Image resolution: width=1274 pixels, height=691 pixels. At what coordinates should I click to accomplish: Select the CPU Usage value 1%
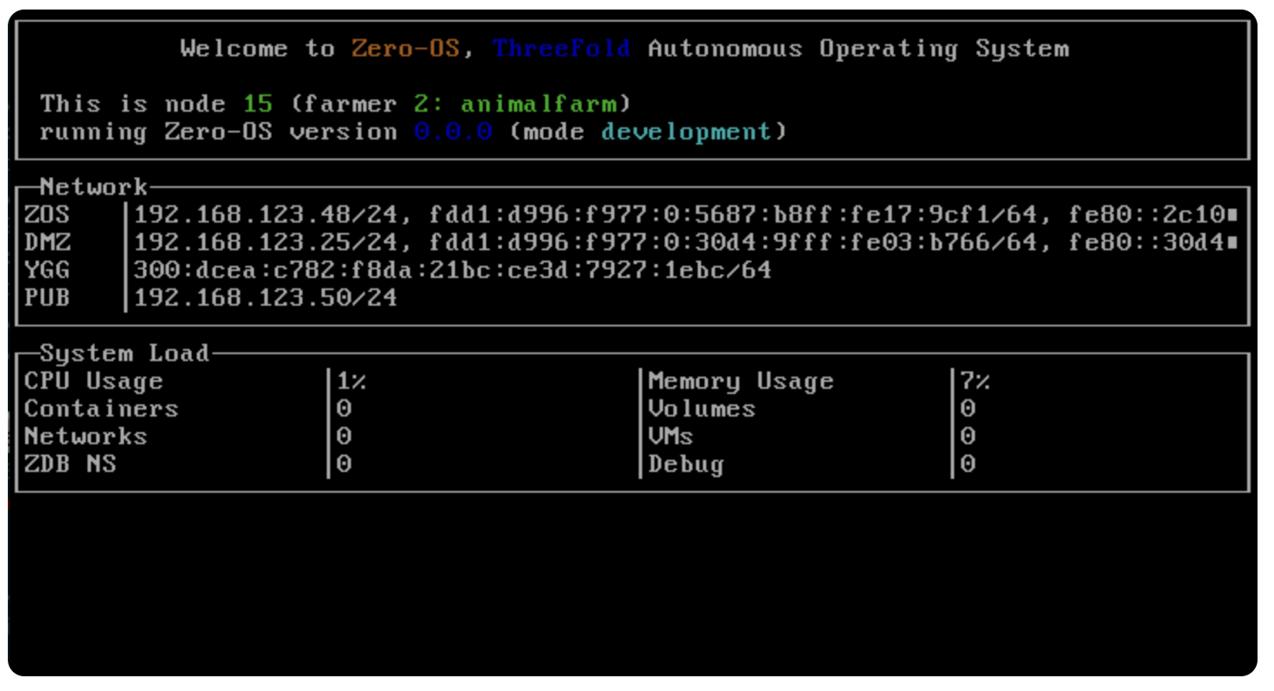352,381
